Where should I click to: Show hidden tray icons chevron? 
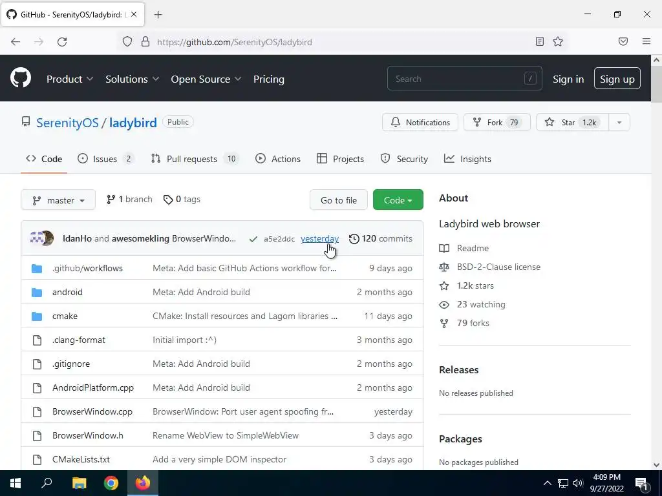(x=547, y=483)
